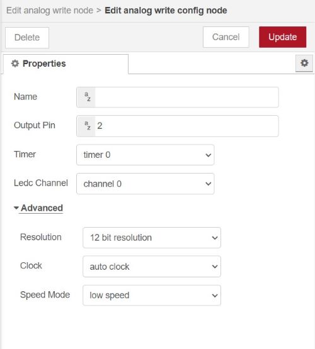
Task: Click inside the Name text field
Action: click(186, 97)
